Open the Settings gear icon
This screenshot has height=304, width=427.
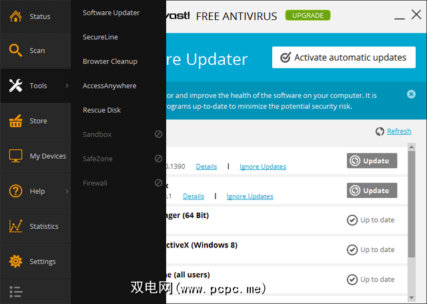(x=15, y=261)
